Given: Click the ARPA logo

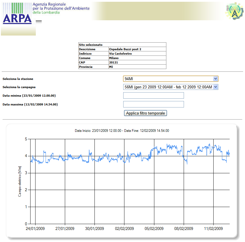Looking at the screenshot, I should tap(17, 18).
